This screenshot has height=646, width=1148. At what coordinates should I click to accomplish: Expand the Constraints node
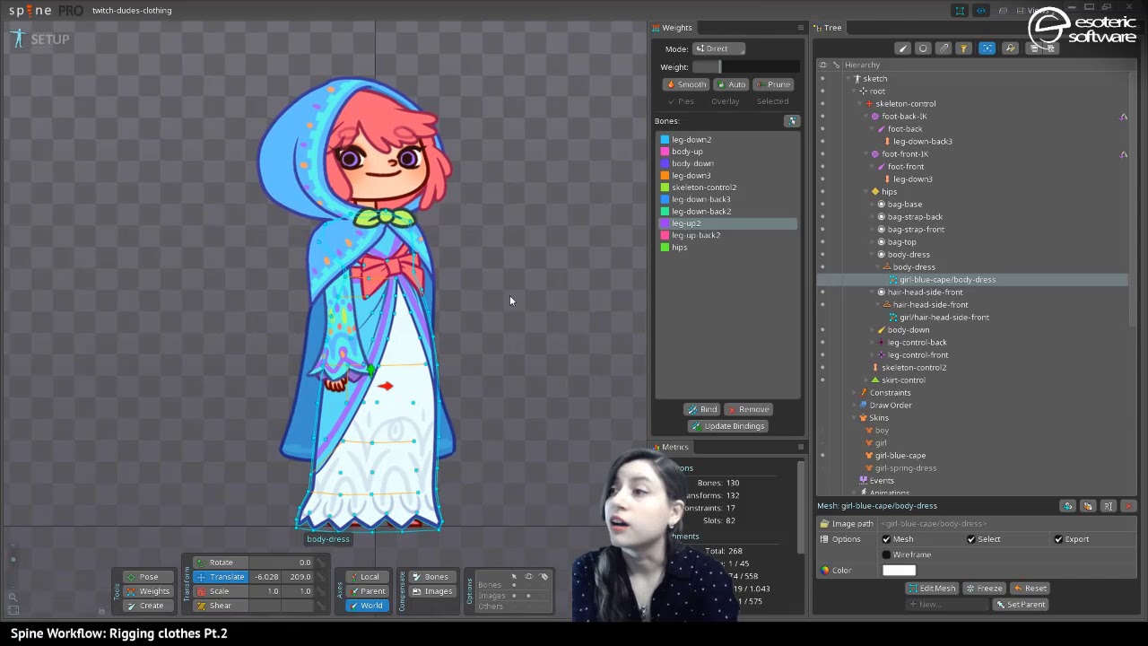pyautogui.click(x=854, y=393)
